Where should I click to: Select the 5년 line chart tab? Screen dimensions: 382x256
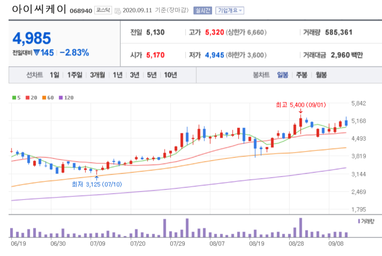point(152,75)
